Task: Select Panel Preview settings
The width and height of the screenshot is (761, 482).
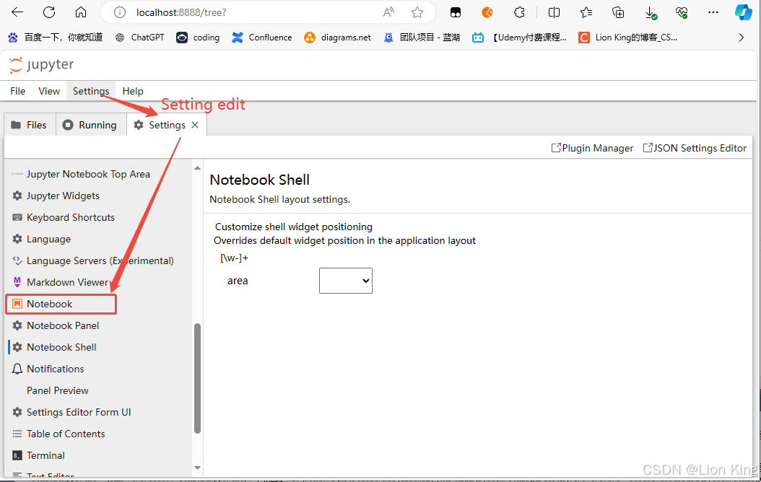Action: click(99, 391)
